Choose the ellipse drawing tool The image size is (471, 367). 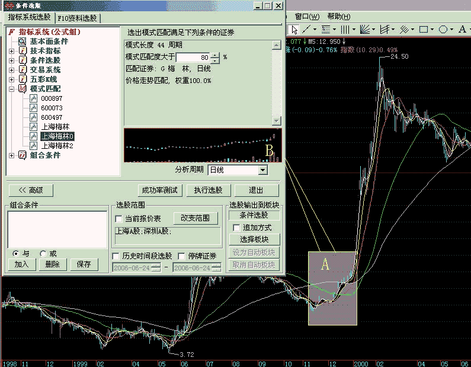click(x=443, y=29)
